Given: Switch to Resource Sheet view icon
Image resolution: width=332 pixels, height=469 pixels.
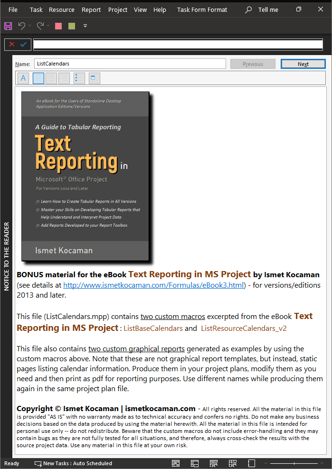Looking at the screenshot, I should tap(233, 463).
